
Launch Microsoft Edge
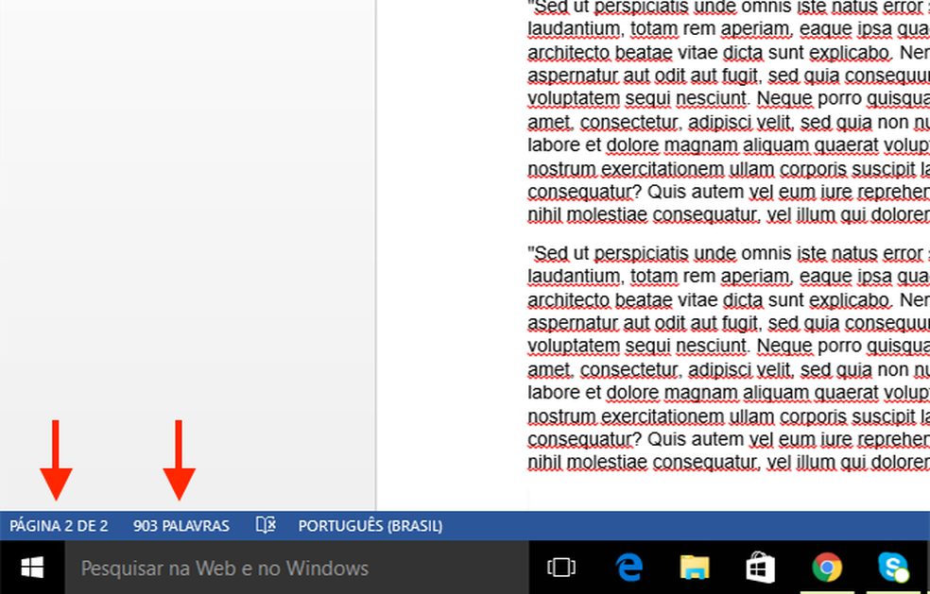point(629,567)
